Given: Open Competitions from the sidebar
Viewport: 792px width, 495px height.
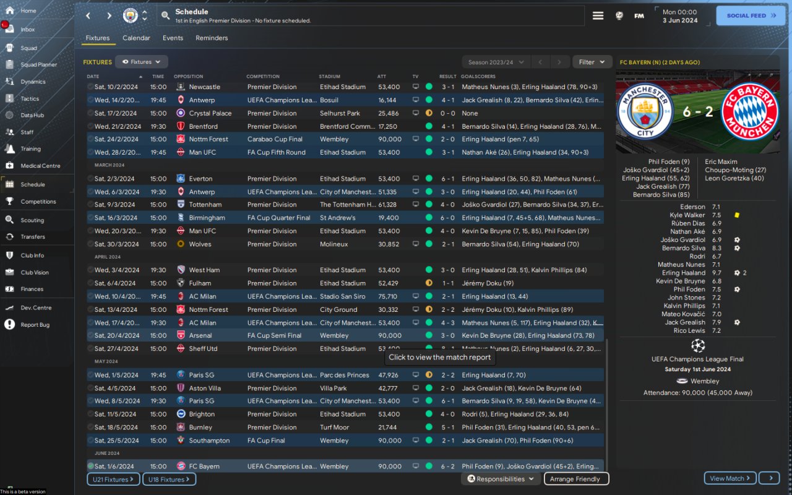Looking at the screenshot, I should (x=37, y=201).
